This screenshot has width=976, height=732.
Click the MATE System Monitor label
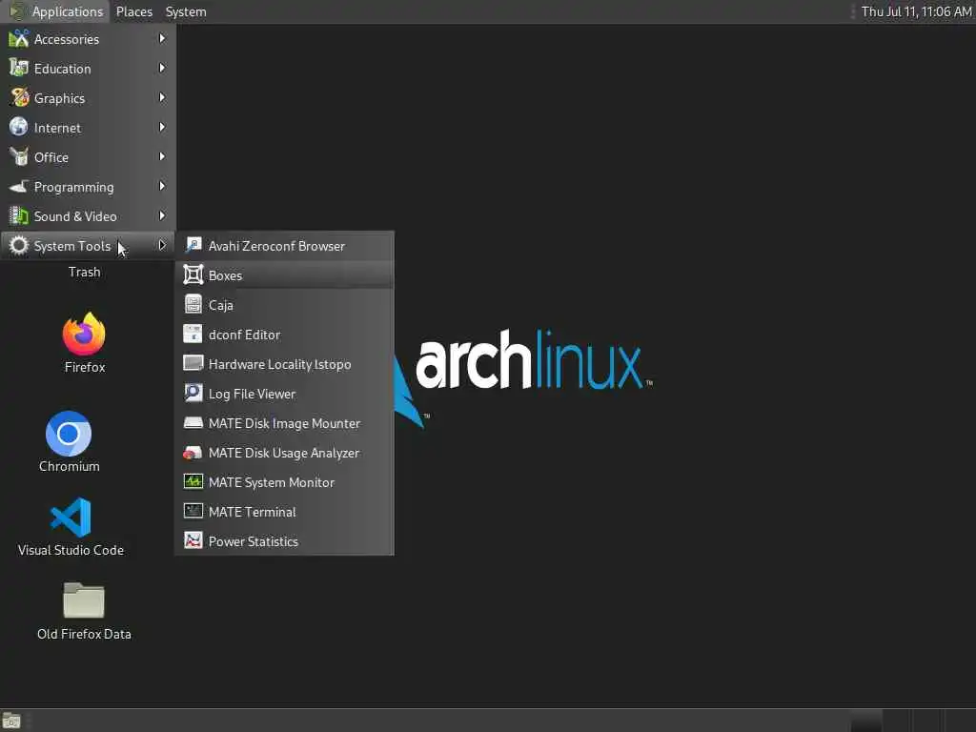coord(272,482)
